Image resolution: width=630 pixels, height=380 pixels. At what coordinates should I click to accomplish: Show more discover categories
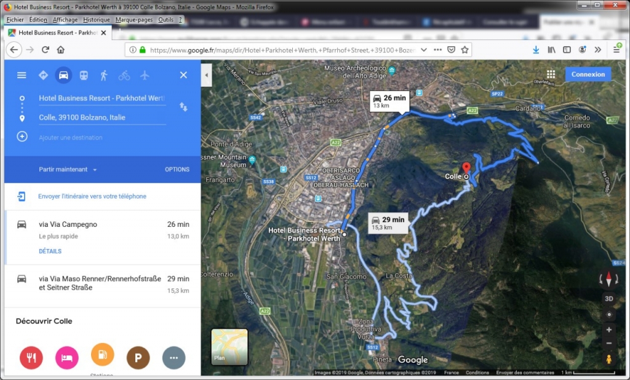coord(173,357)
